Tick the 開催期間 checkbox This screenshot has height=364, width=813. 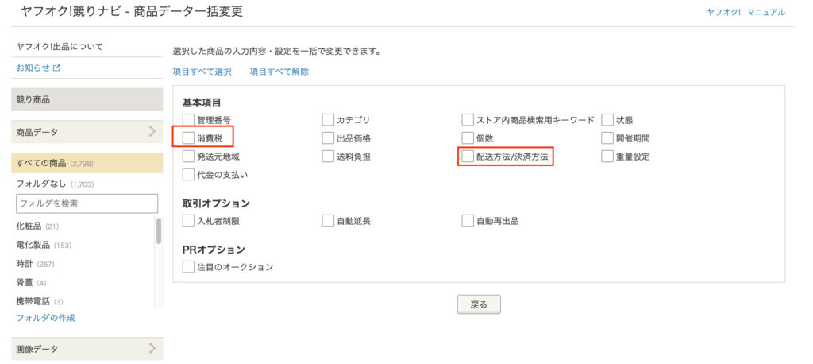607,138
